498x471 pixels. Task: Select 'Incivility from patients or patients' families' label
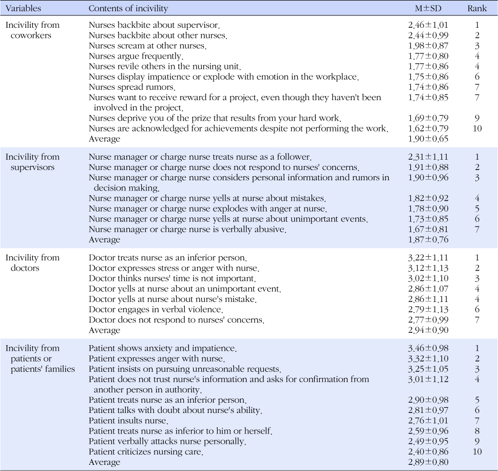pos(40,359)
